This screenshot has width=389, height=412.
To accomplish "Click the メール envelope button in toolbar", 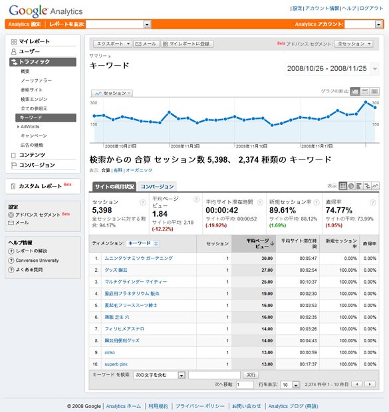I will (146, 44).
